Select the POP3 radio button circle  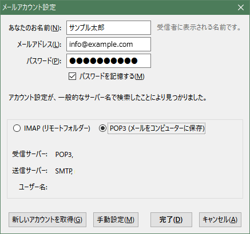coord(102,128)
